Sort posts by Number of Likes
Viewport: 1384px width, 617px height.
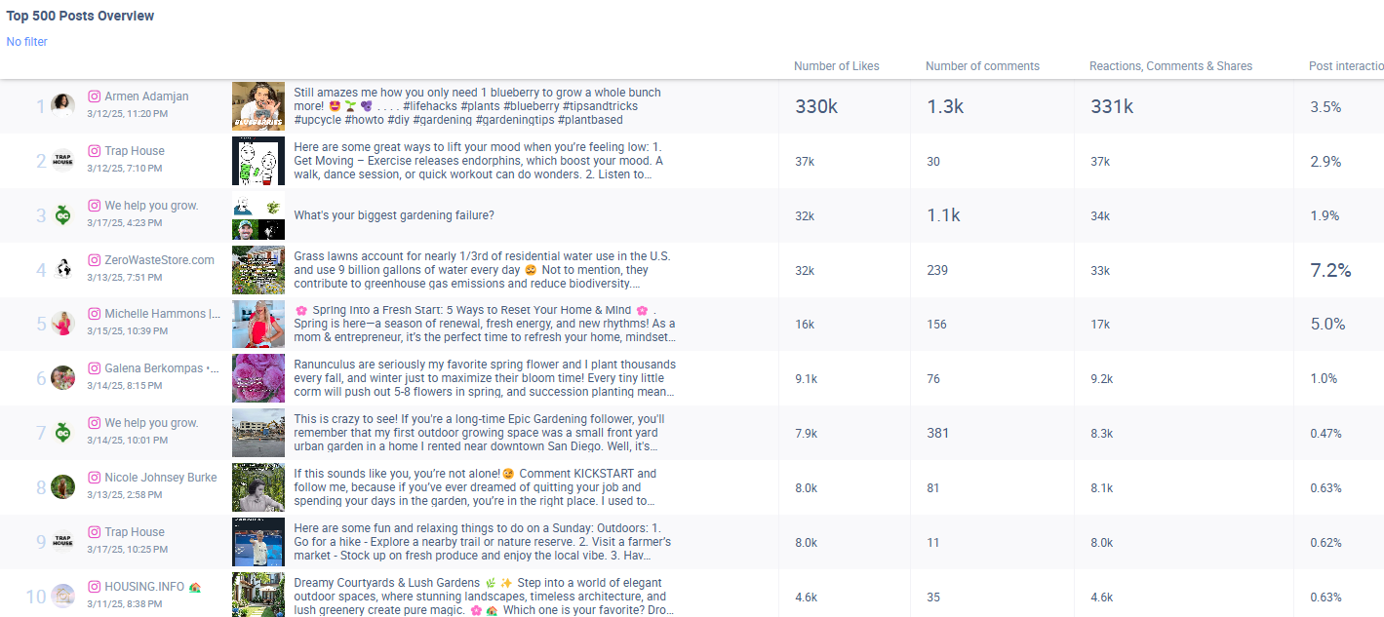[836, 65]
